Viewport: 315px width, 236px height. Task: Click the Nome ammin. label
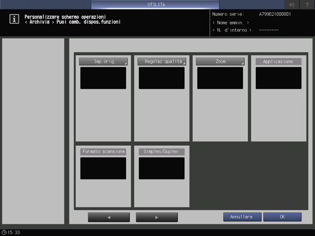230,23
